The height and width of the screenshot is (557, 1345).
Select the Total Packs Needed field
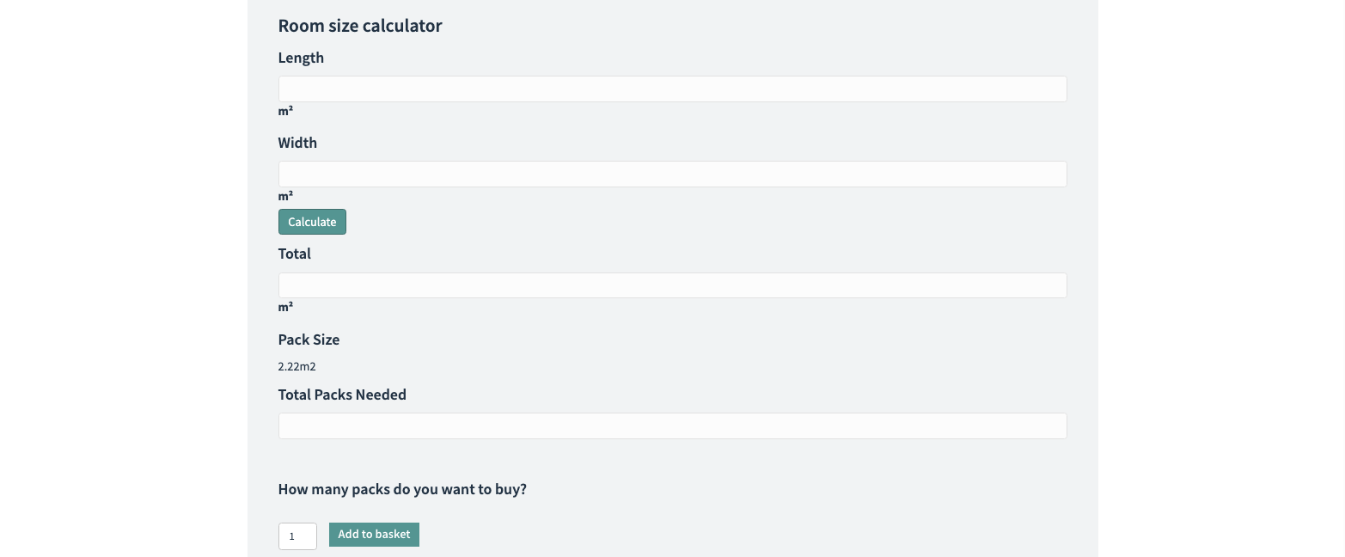(672, 426)
